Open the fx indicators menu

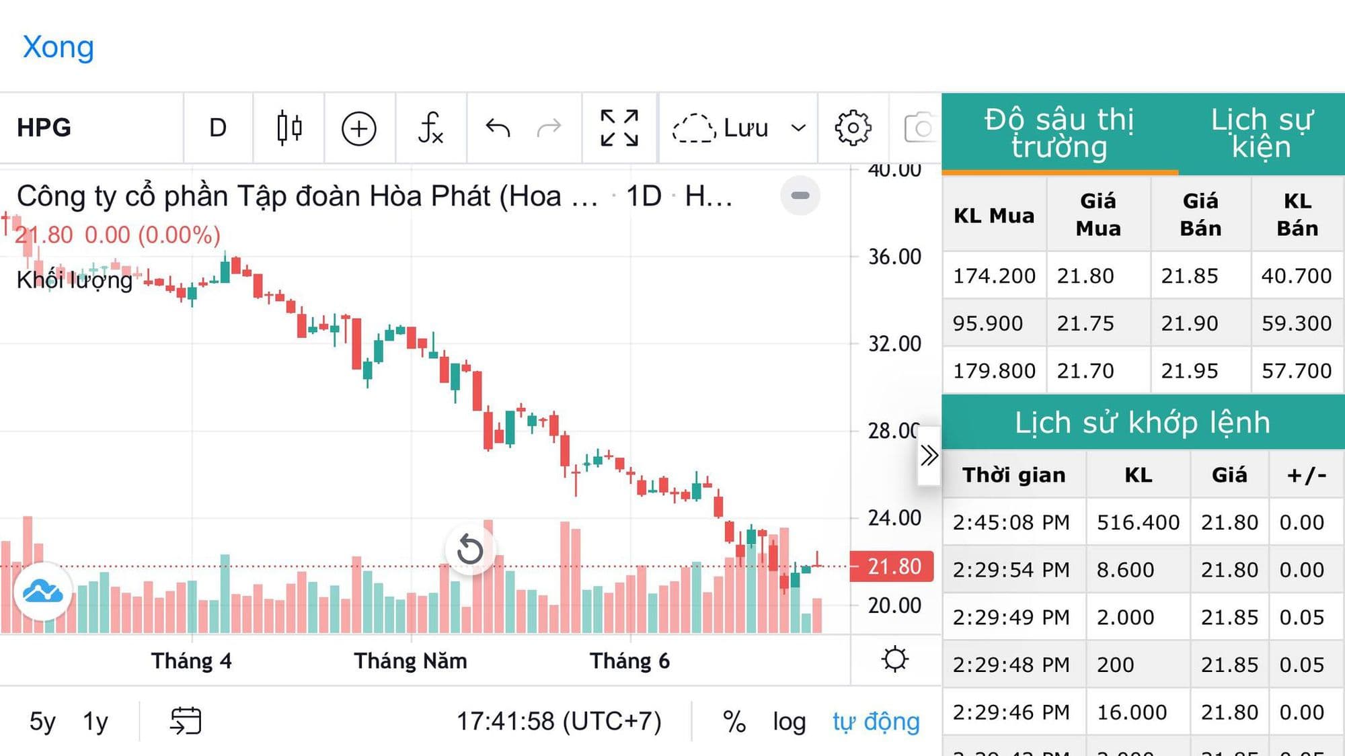[430, 128]
